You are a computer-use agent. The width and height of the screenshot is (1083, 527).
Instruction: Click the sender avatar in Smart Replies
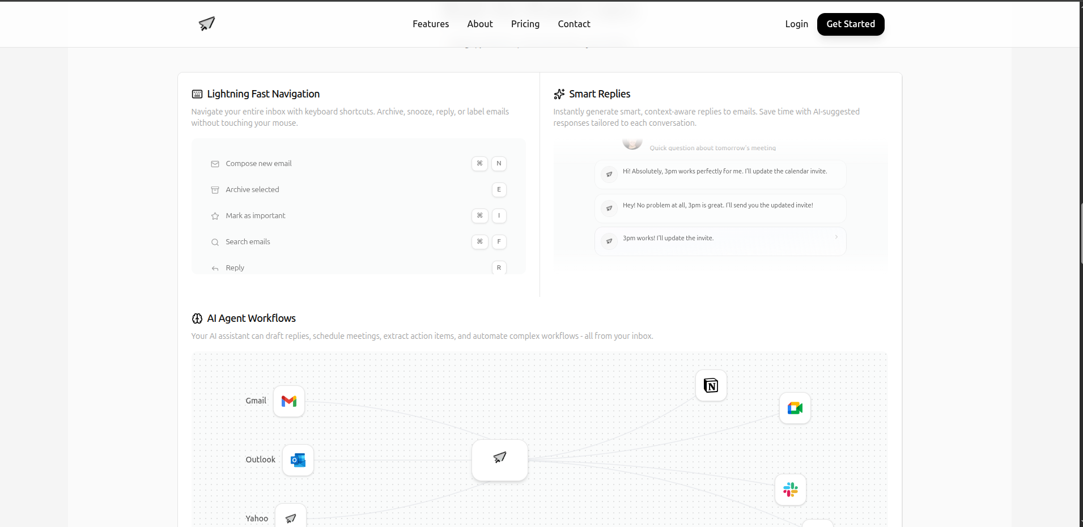tap(632, 142)
